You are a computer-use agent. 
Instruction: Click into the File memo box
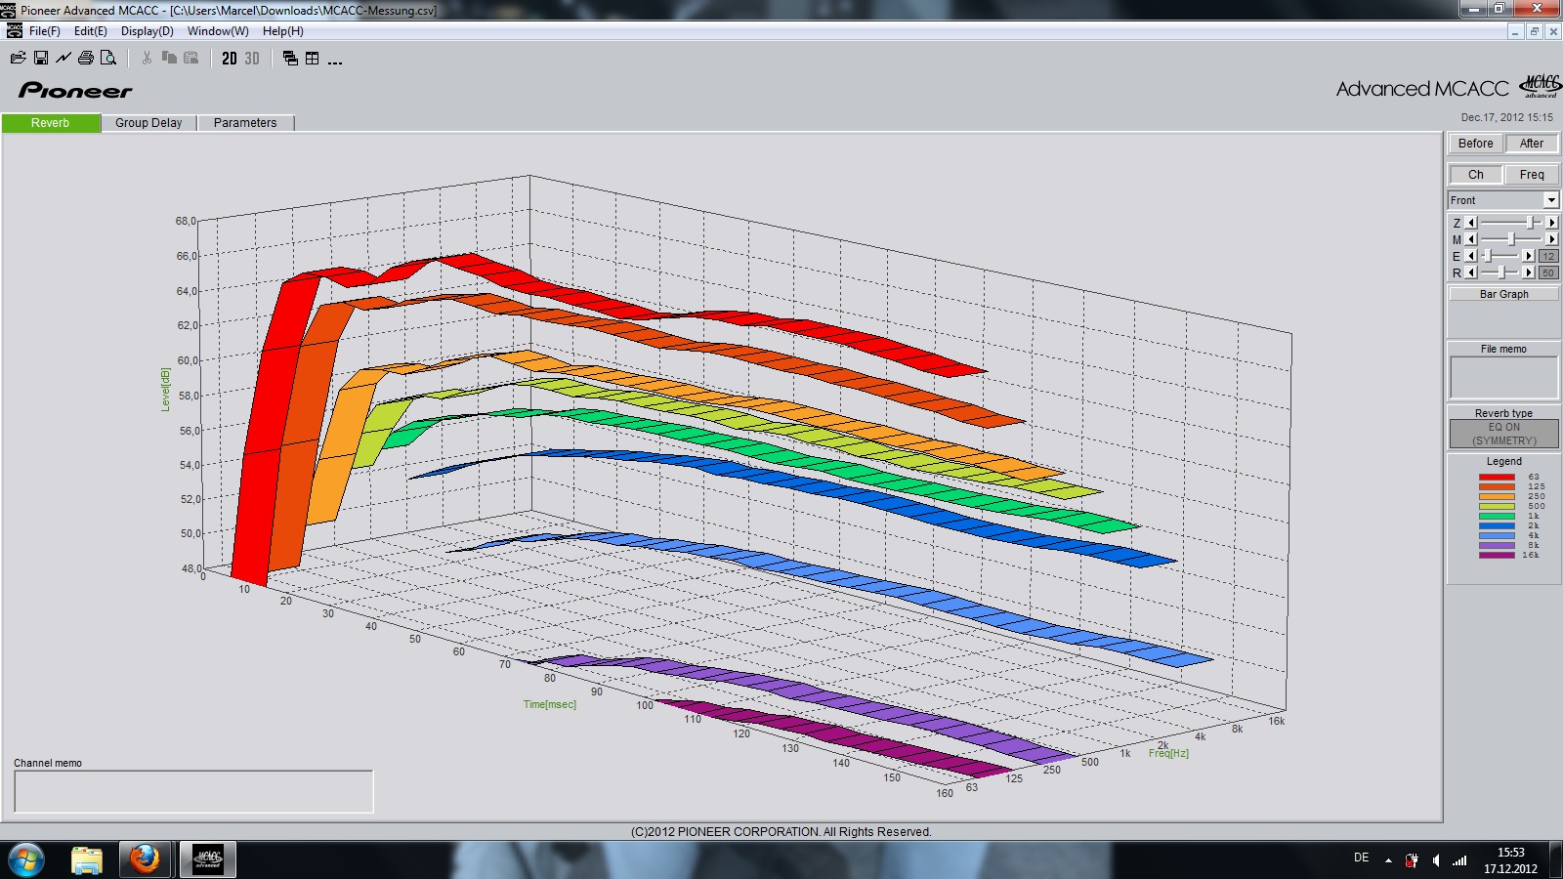click(x=1503, y=377)
